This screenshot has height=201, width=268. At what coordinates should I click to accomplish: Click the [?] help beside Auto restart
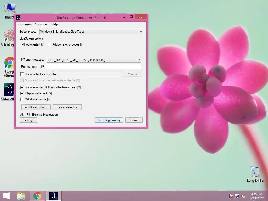tap(43, 44)
